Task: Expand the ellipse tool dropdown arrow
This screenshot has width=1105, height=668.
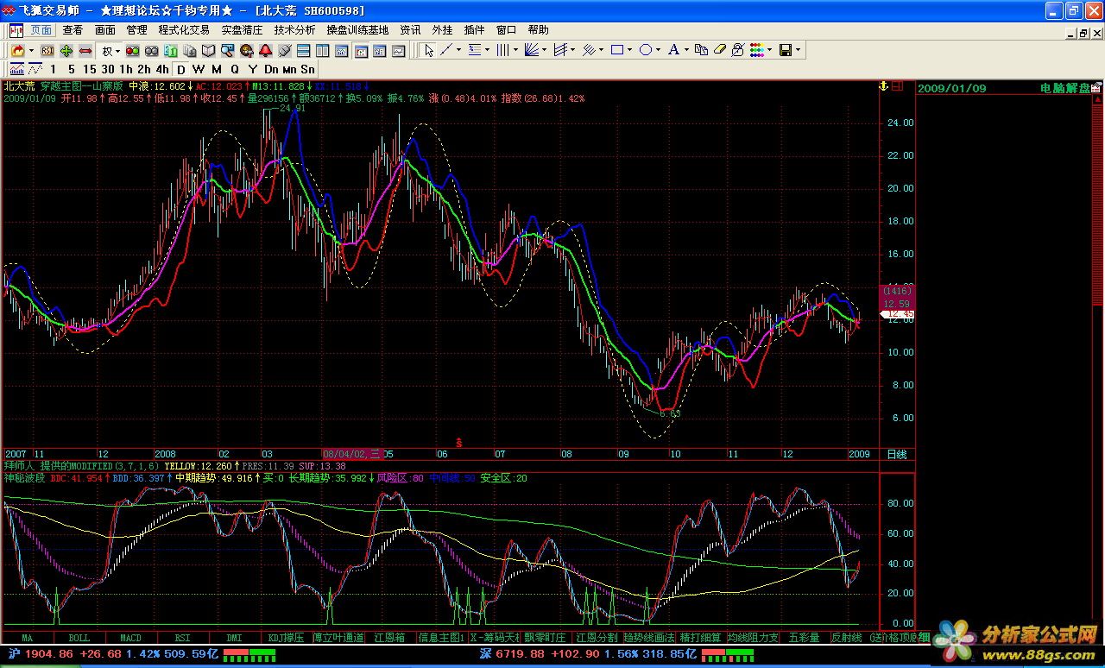Action: pos(659,50)
